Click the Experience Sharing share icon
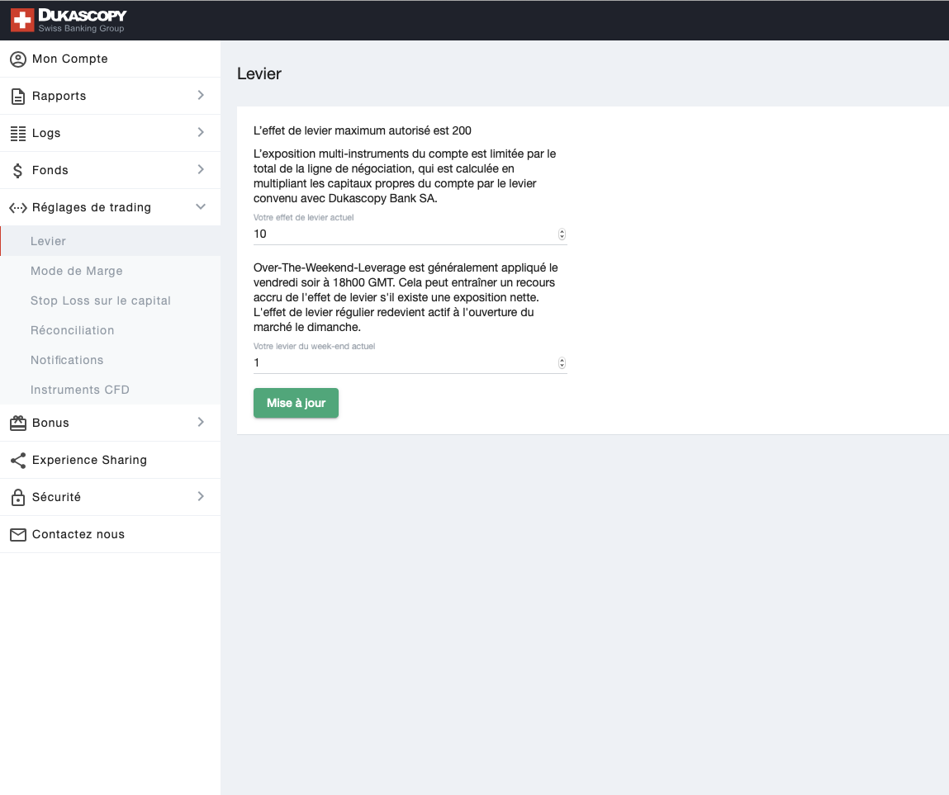 click(17, 461)
